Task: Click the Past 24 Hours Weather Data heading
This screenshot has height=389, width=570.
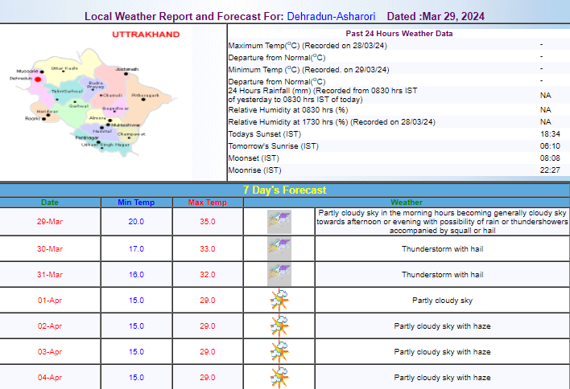Action: 399,34
